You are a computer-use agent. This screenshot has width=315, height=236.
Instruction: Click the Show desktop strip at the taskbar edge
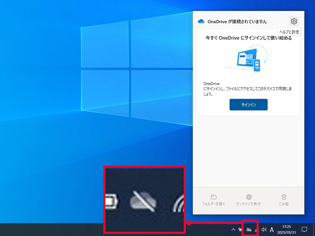point(314,229)
